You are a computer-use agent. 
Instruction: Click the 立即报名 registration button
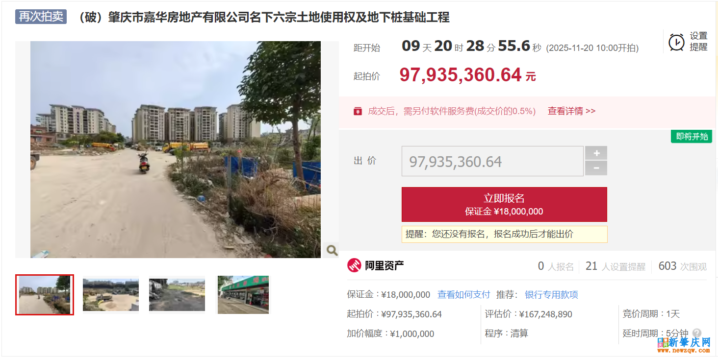tap(504, 204)
